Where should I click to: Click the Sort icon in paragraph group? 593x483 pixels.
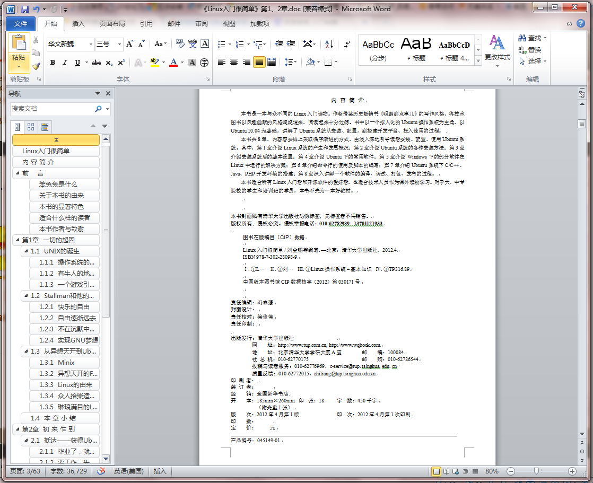pos(329,44)
